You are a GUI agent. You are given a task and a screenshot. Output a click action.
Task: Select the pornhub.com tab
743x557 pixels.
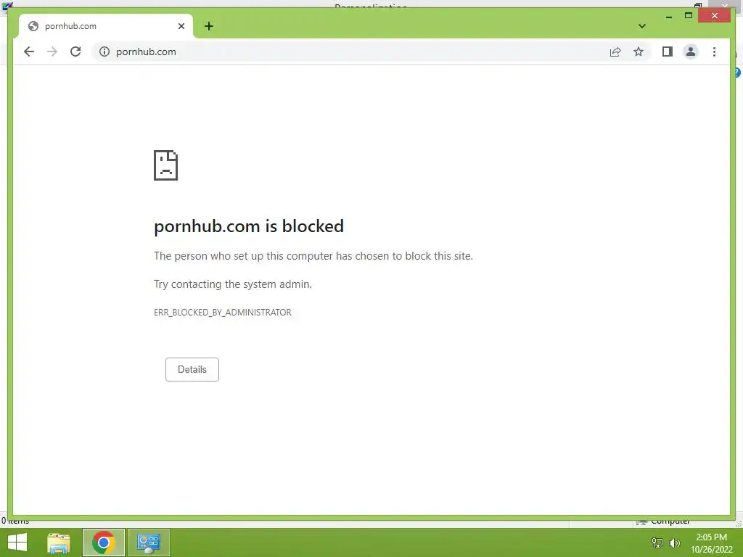point(106,26)
